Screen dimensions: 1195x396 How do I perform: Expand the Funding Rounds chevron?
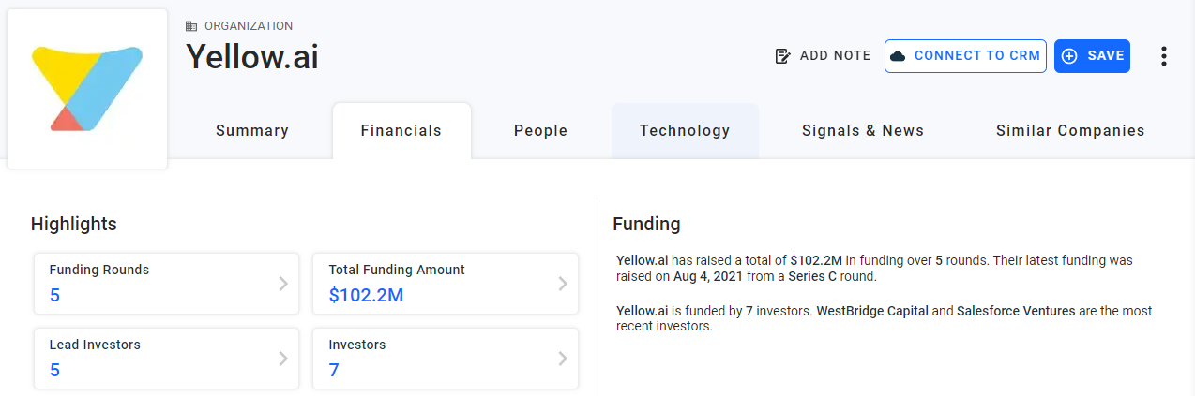tap(283, 284)
